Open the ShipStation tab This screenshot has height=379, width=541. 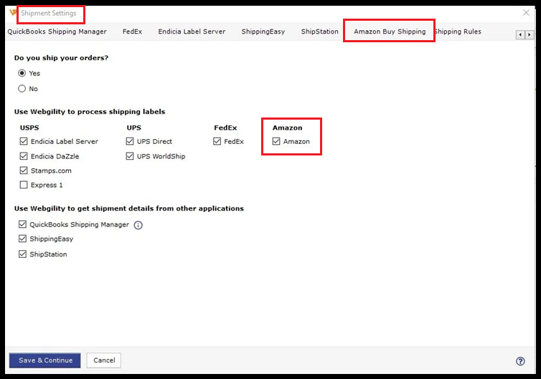[319, 32]
